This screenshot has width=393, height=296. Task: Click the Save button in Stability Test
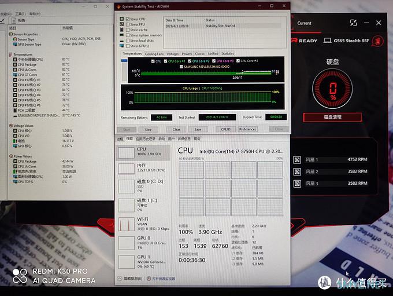click(198, 129)
